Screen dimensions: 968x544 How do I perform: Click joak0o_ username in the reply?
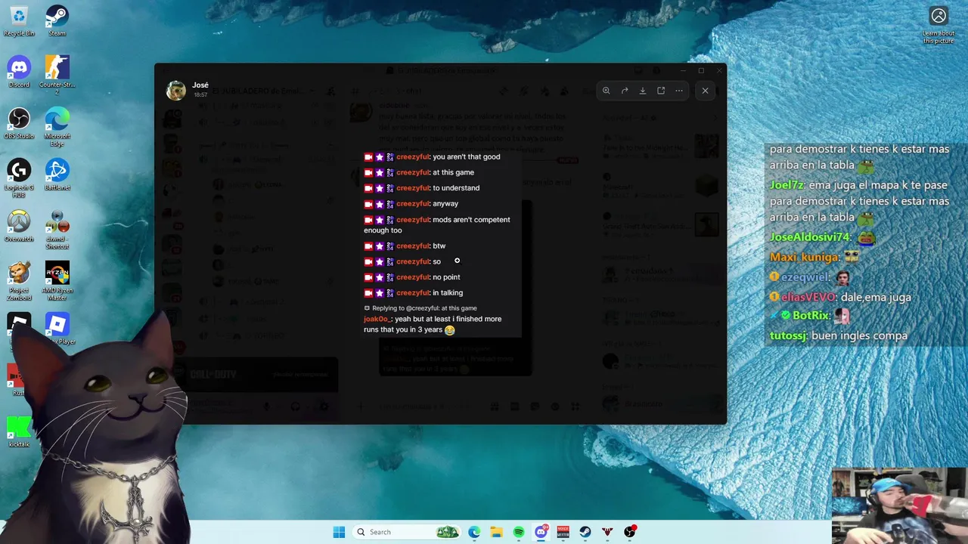(x=377, y=319)
